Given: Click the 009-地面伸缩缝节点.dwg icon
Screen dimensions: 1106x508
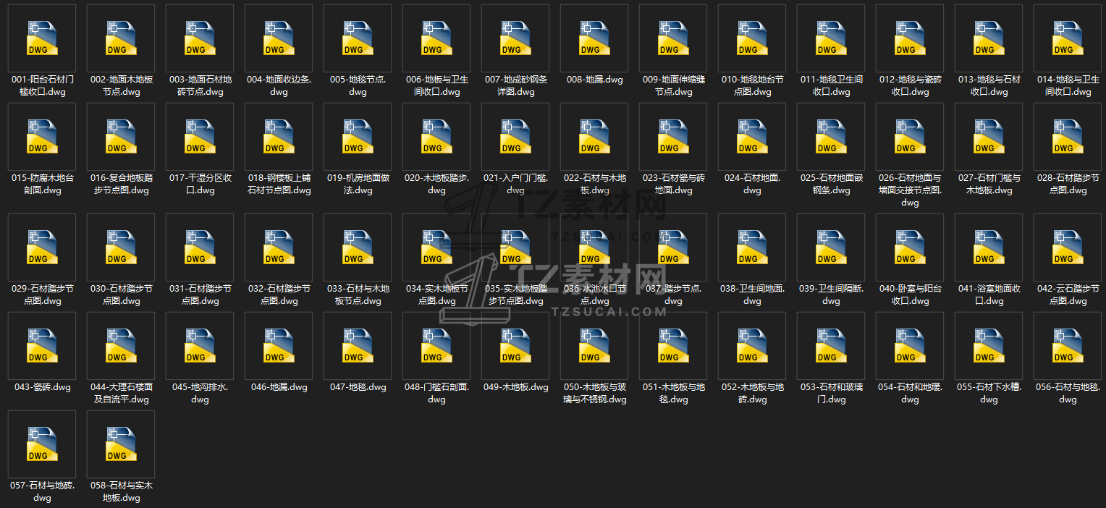Looking at the screenshot, I should 673,38.
